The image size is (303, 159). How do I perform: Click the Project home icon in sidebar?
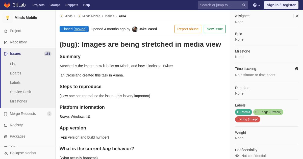6,31
